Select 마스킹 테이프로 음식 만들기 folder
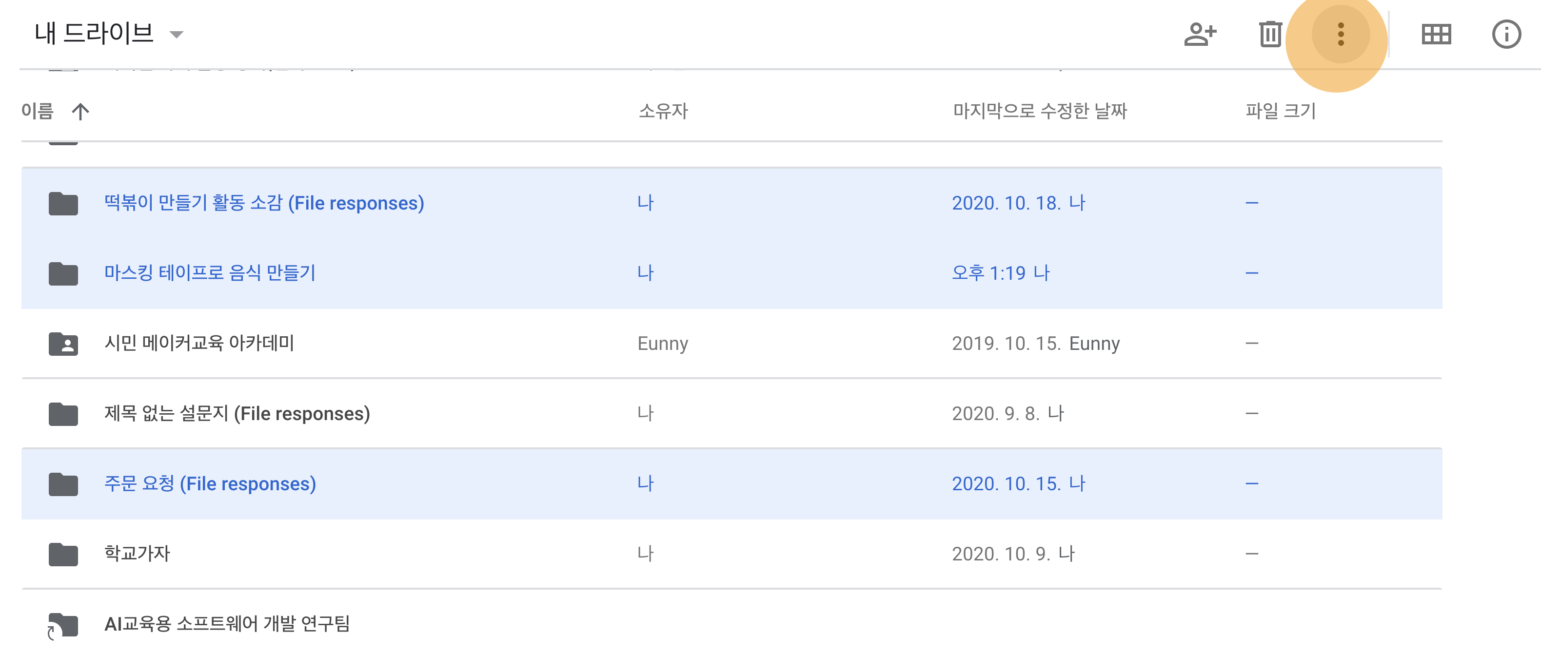This screenshot has width=1541, height=654. coord(209,273)
